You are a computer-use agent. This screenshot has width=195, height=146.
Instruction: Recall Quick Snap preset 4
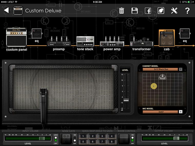(112, 136)
